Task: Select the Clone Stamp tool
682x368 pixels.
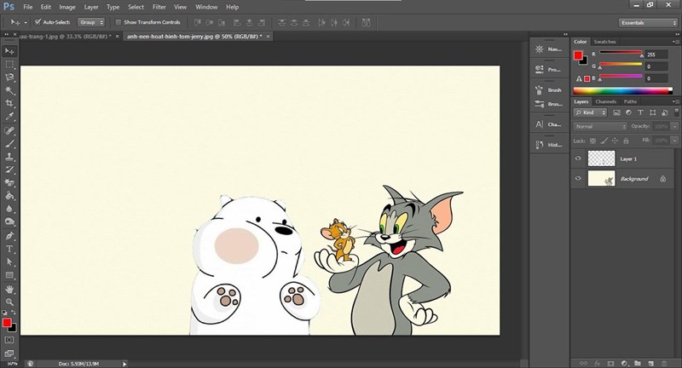Action: (x=9, y=157)
